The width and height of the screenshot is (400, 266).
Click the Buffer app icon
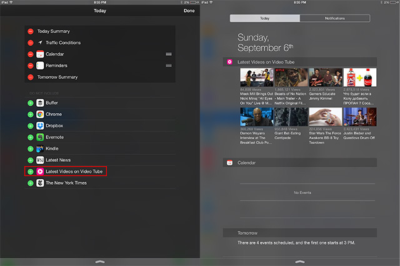[x=40, y=103]
